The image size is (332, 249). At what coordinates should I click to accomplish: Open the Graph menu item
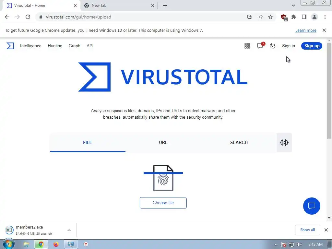75,46
